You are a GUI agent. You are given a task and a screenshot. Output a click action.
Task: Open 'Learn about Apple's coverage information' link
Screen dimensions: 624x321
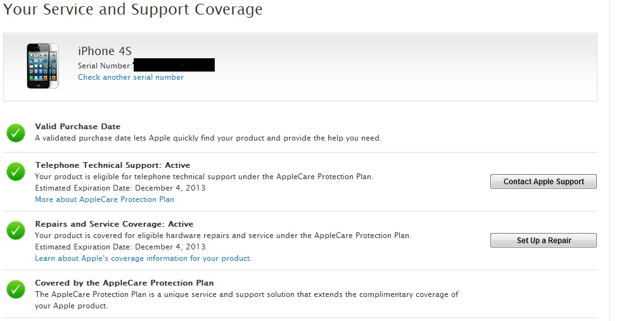tap(143, 258)
